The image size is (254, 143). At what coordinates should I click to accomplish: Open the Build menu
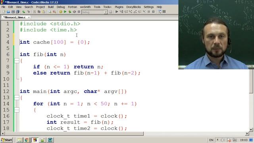[x=51, y=7]
